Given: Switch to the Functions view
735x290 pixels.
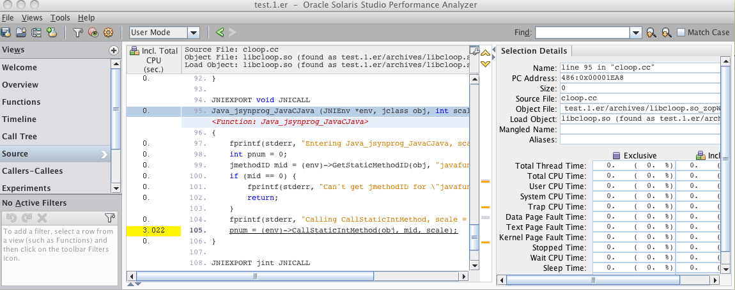Looking at the screenshot, I should [x=56, y=102].
